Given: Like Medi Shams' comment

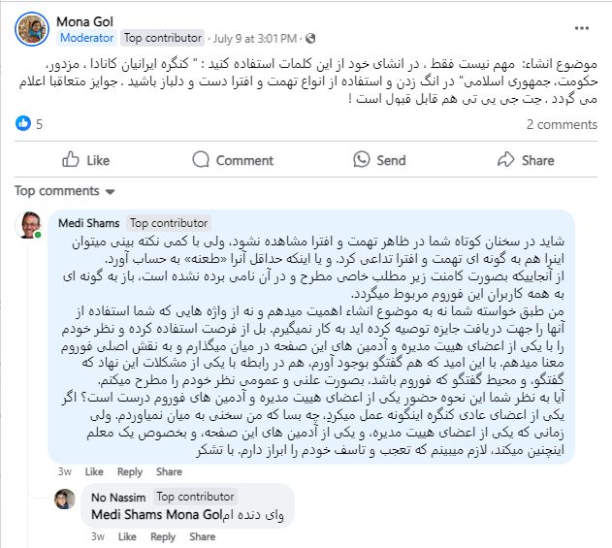Looking at the screenshot, I should coord(94,471).
